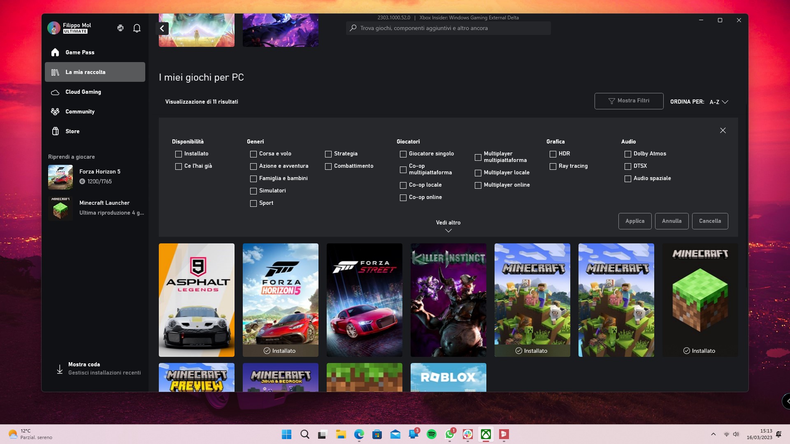
Task: Click the print/devices icon beside the profile
Action: pyautogui.click(x=120, y=28)
